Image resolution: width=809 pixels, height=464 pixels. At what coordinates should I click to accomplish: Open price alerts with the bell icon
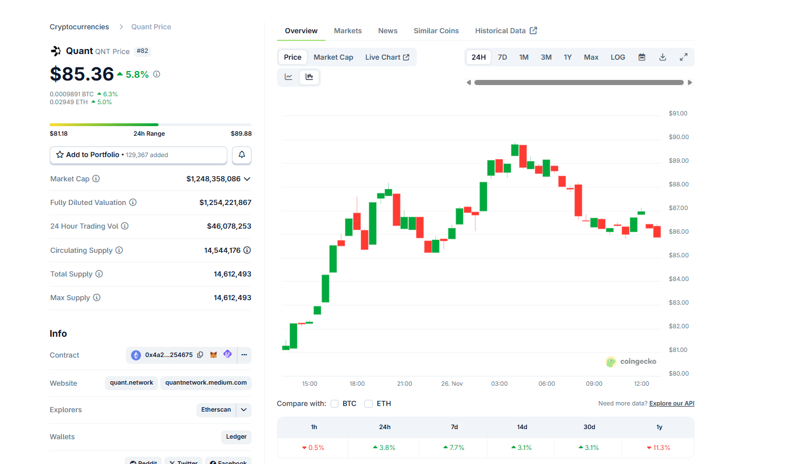[241, 155]
